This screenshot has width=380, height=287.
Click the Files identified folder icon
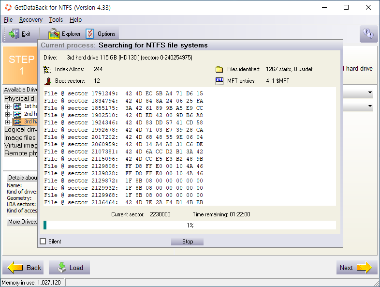click(x=219, y=69)
